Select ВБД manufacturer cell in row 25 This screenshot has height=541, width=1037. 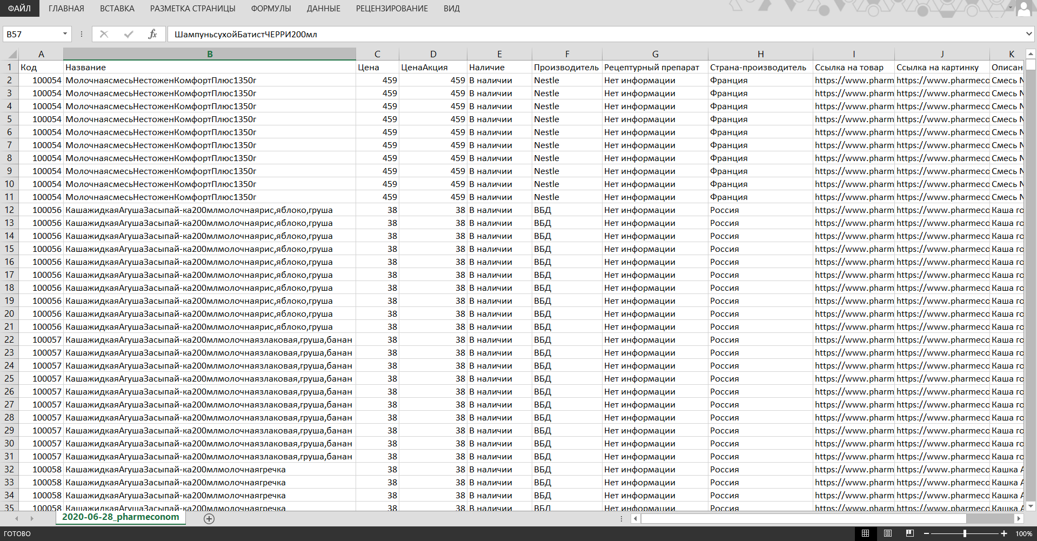567,378
